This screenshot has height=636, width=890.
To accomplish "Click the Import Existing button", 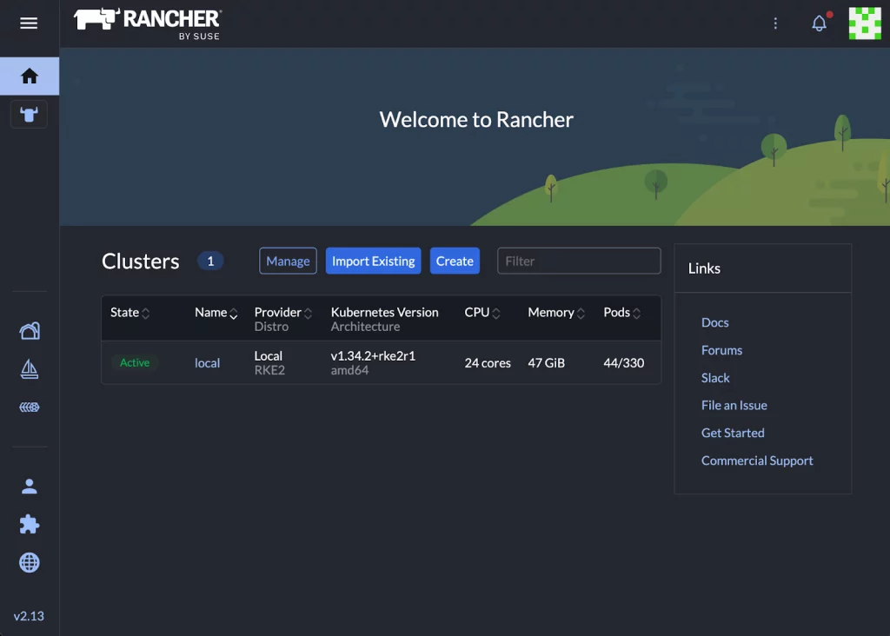I will point(373,261).
